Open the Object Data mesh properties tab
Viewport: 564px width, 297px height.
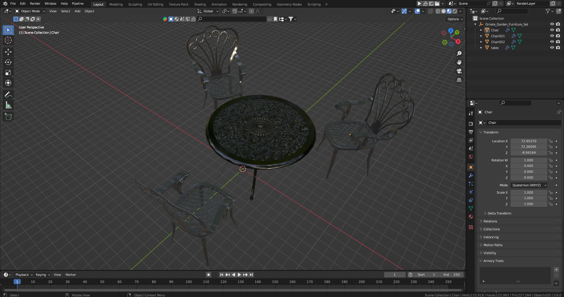pos(471,208)
